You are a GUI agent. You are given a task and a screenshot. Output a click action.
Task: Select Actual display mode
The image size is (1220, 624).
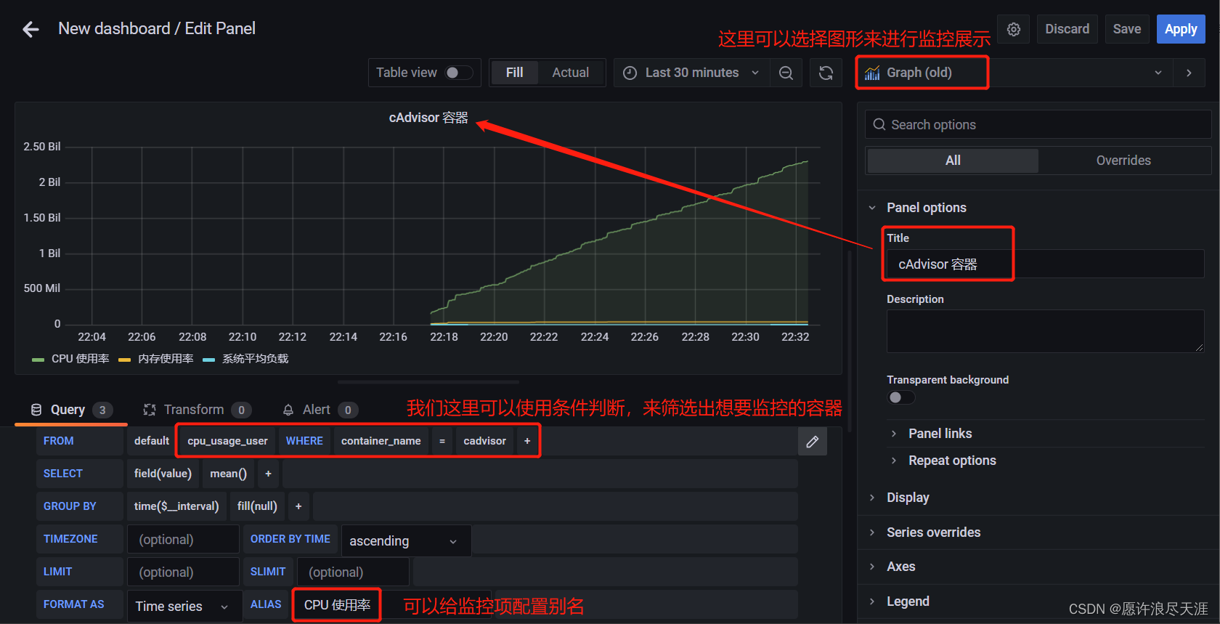click(570, 73)
